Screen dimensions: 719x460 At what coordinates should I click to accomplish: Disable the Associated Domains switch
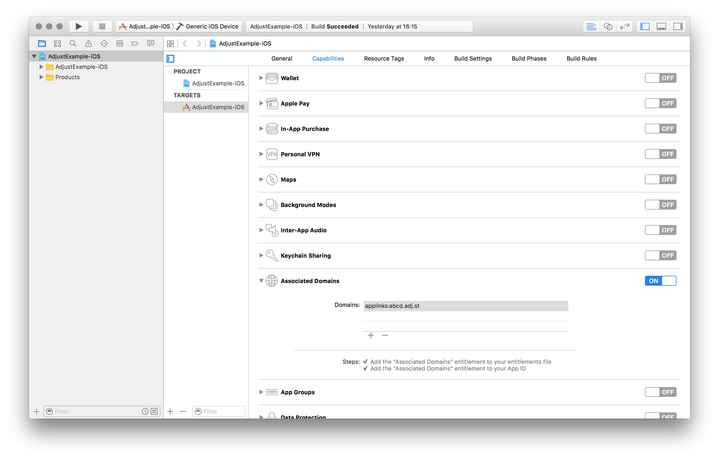point(660,281)
